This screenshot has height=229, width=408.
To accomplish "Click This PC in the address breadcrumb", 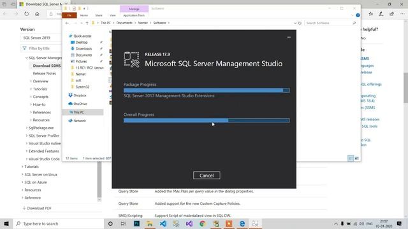I will pyautogui.click(x=106, y=23).
